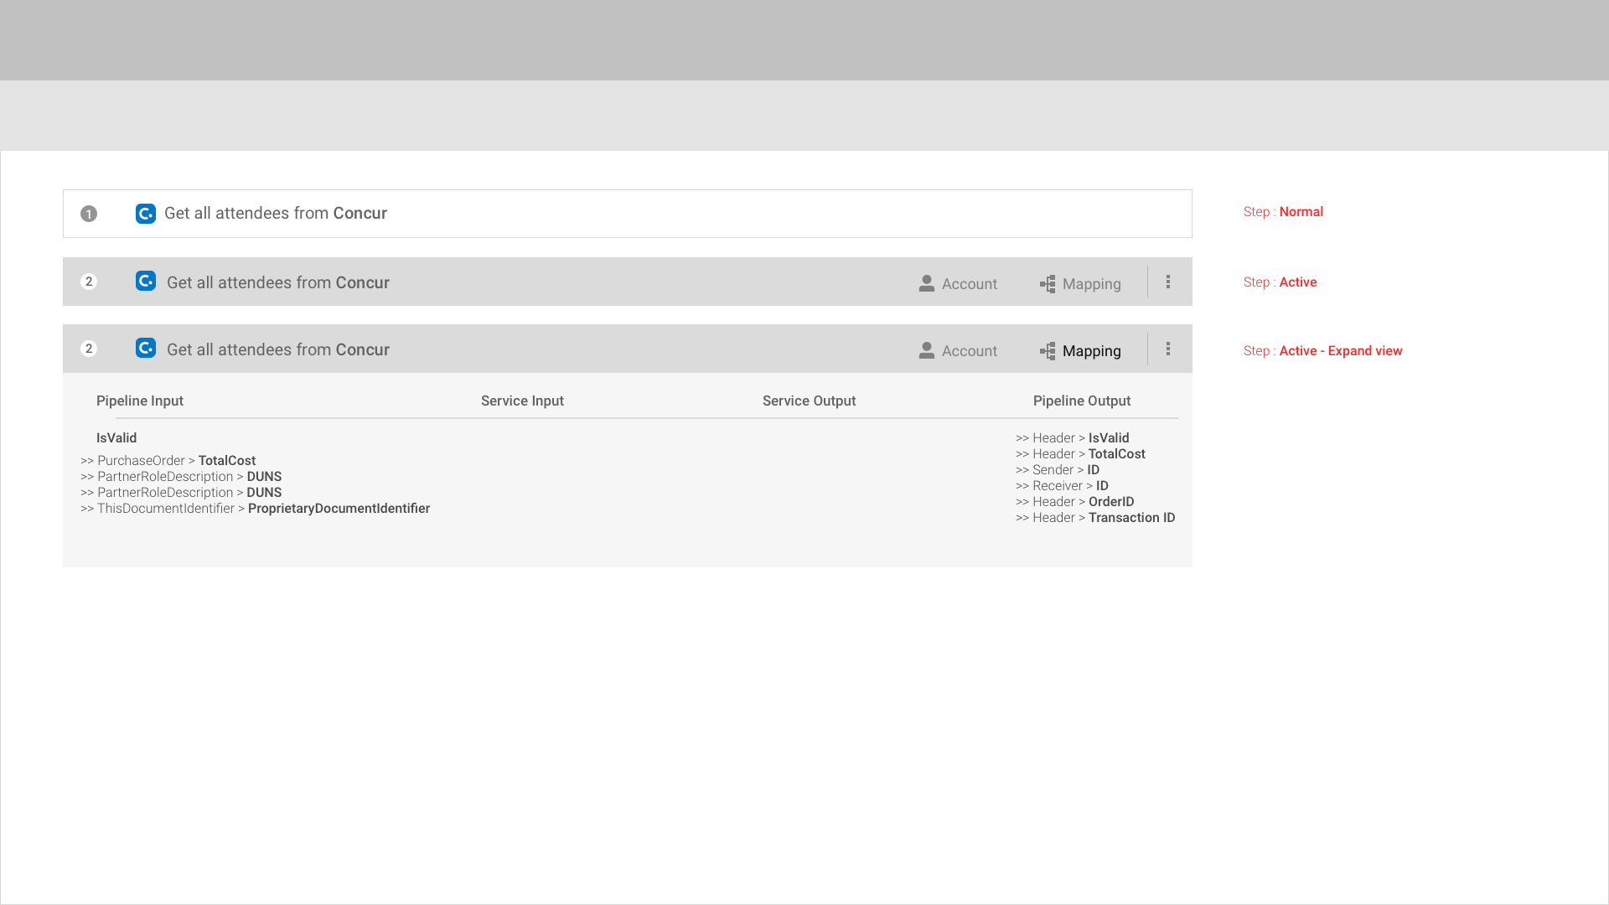Select Sender > ID output field

tap(1058, 469)
